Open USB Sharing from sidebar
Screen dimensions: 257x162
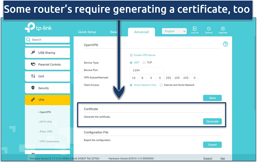coord(47,53)
